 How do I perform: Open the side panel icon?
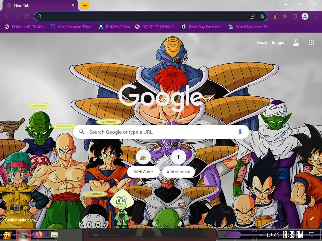(x=295, y=16)
